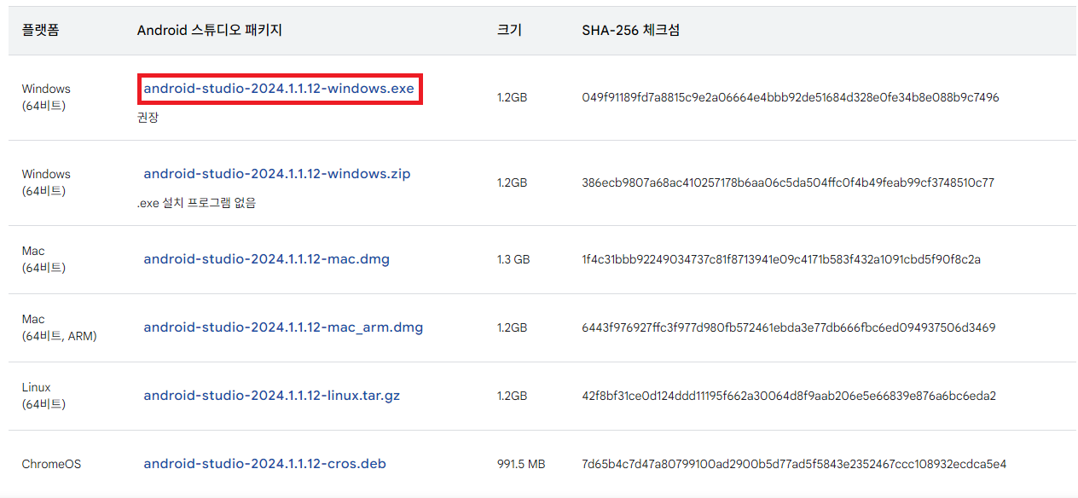Select checksum starting with 049f91189fd7a8815c

click(x=791, y=97)
